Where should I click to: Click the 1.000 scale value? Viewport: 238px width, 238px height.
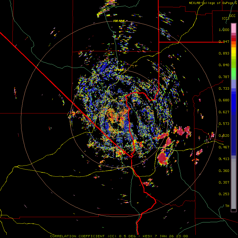pyautogui.click(x=224, y=30)
